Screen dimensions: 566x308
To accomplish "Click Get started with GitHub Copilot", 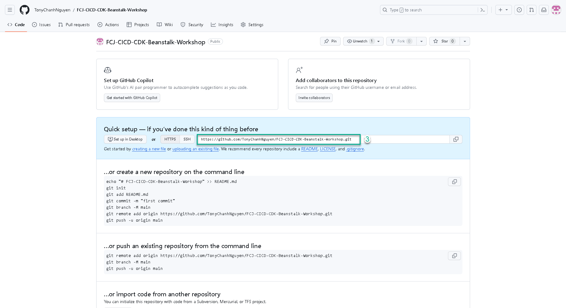I will 132,97.
